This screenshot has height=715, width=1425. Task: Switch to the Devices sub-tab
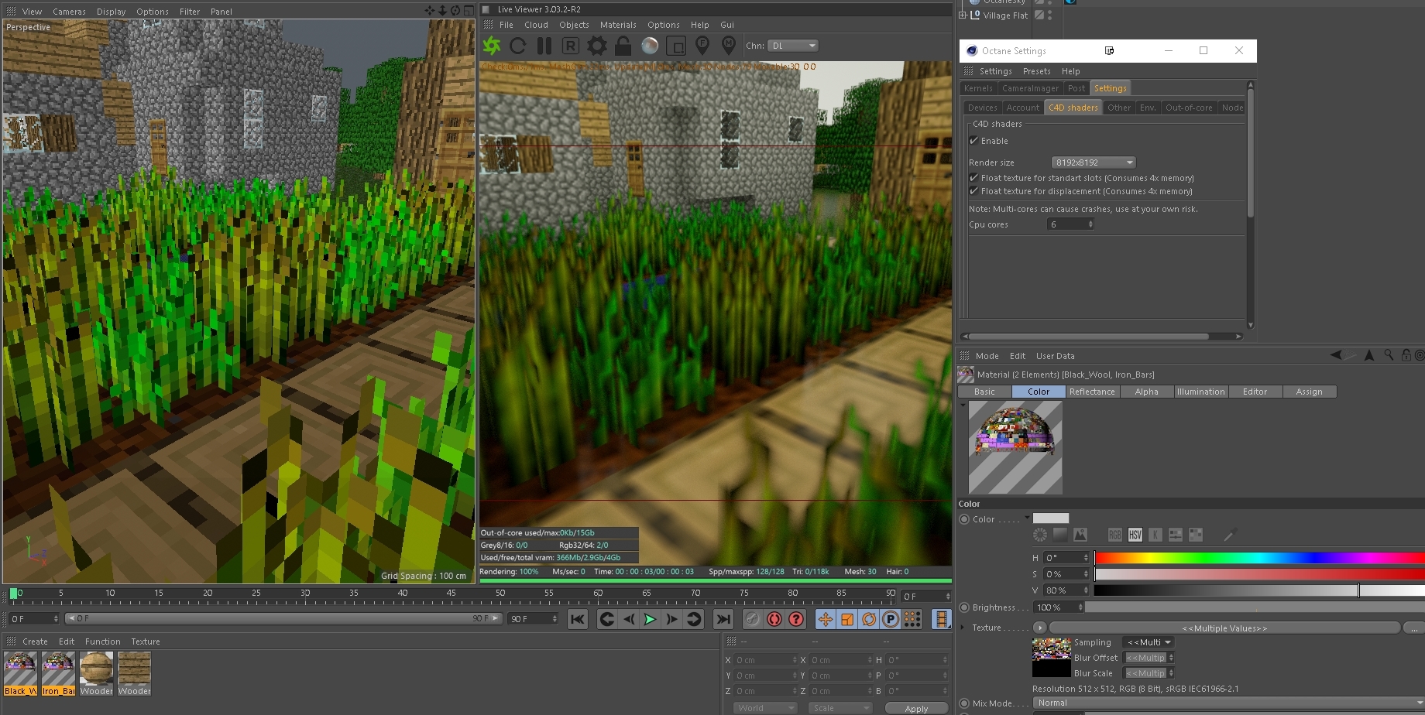982,108
